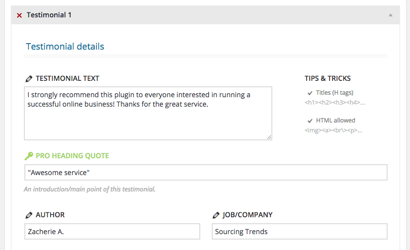Click the Pro Heading Quote input field
Image resolution: width=410 pixels, height=250 pixels.
pos(205,173)
